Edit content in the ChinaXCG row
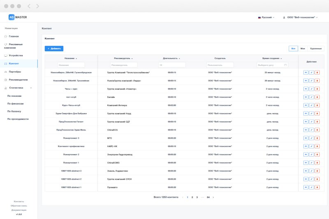The width and height of the screenshot is (329, 219). coord(311,130)
